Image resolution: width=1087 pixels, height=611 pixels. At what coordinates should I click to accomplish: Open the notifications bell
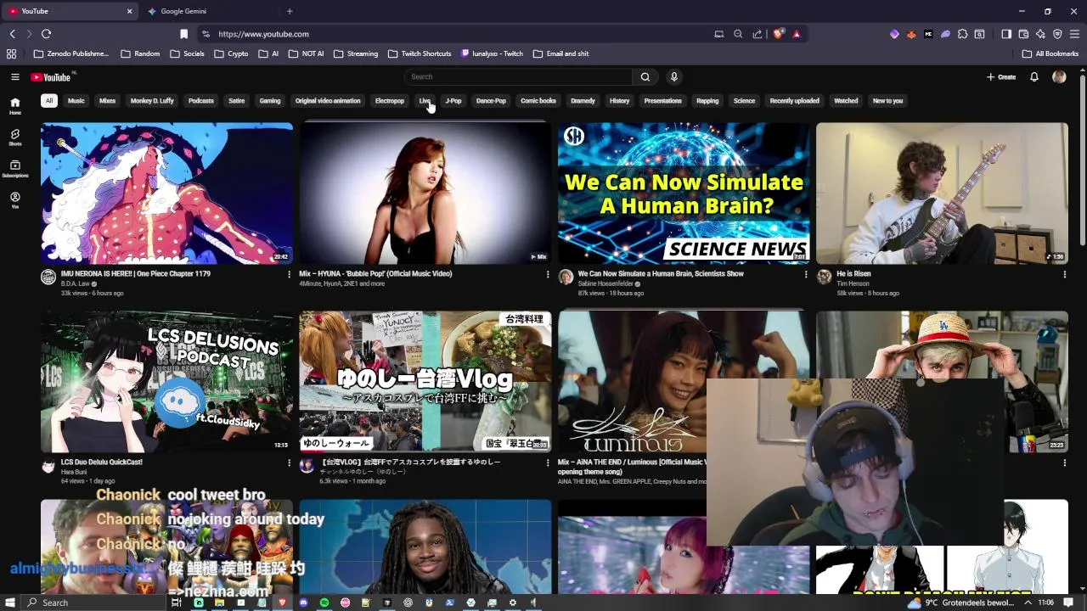coord(1034,76)
